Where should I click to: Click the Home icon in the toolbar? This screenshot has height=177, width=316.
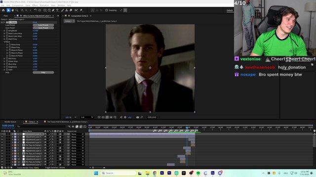(3, 10)
